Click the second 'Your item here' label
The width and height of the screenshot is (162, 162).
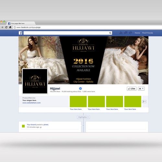pyautogui.click(x=94, y=109)
